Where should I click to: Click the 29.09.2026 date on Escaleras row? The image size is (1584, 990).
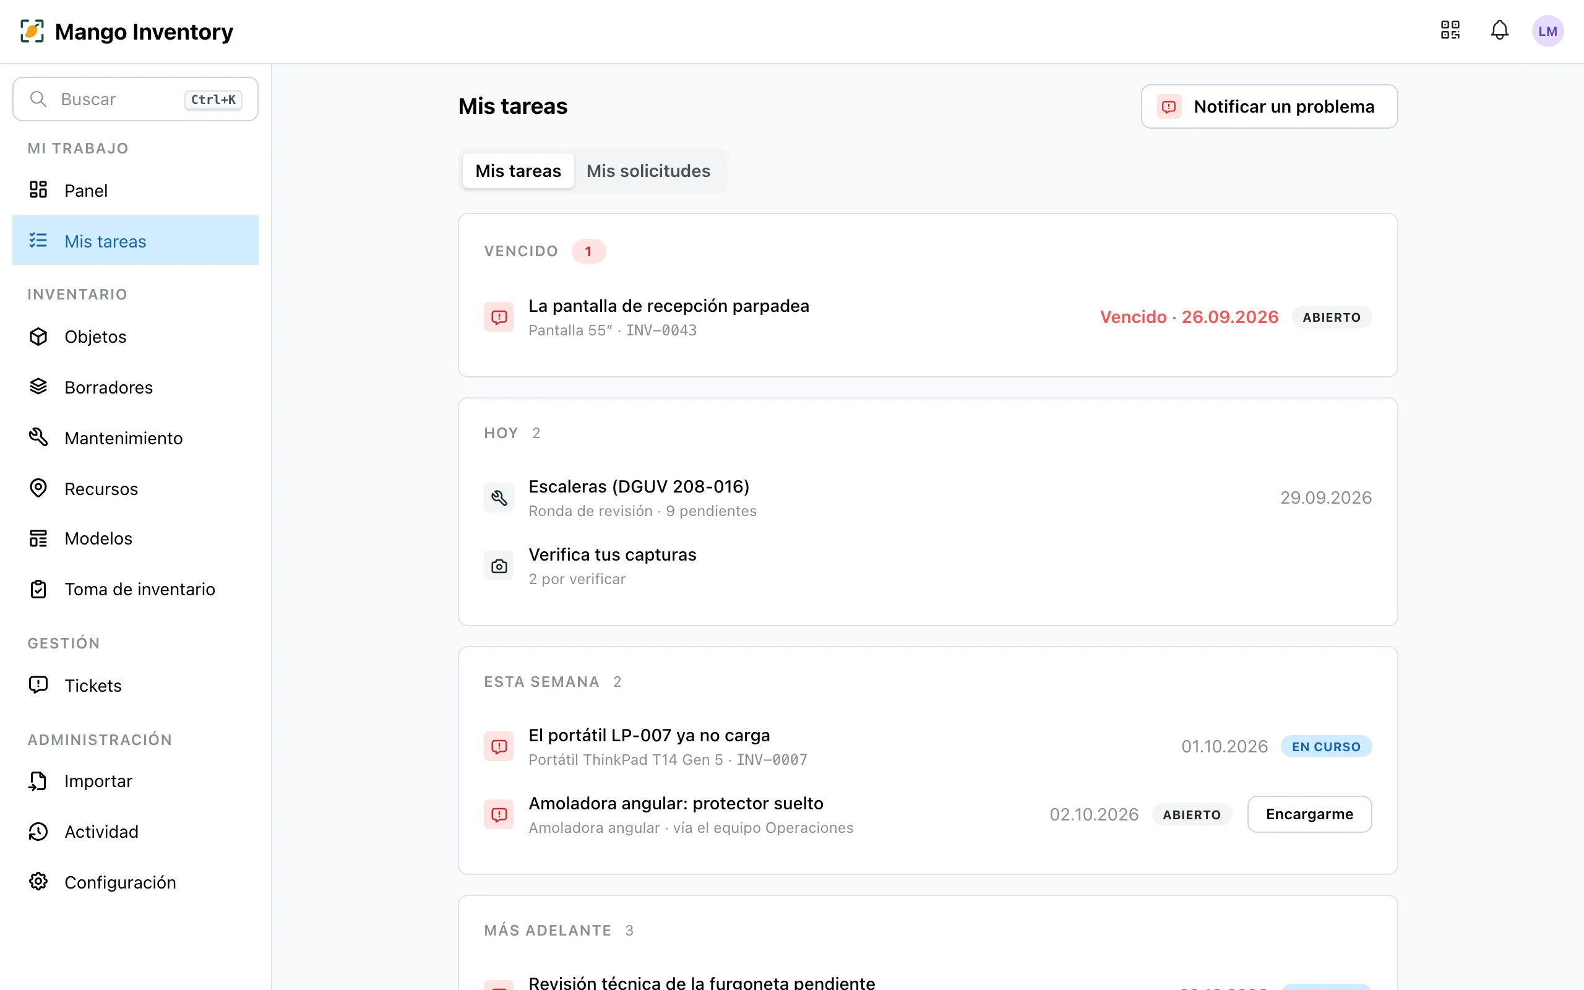pyautogui.click(x=1325, y=497)
